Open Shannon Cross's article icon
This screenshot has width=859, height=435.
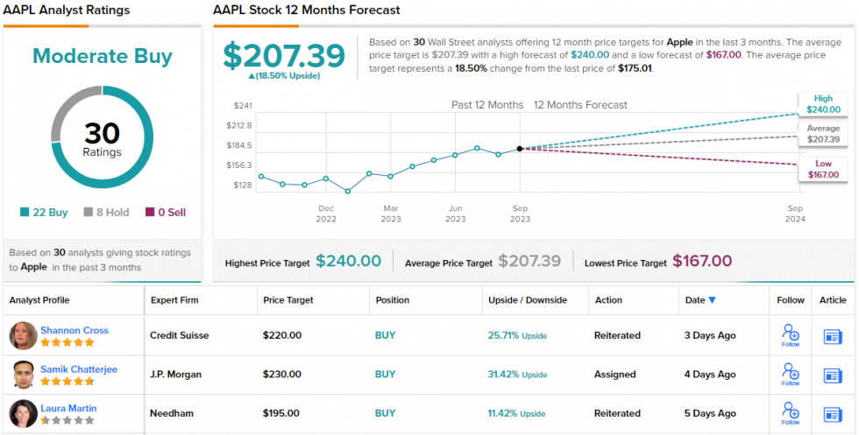[833, 336]
